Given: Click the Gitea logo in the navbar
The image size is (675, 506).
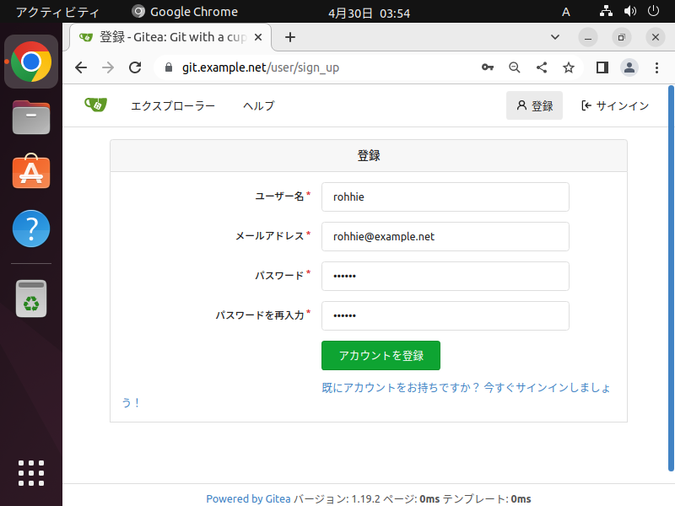Looking at the screenshot, I should [x=95, y=105].
